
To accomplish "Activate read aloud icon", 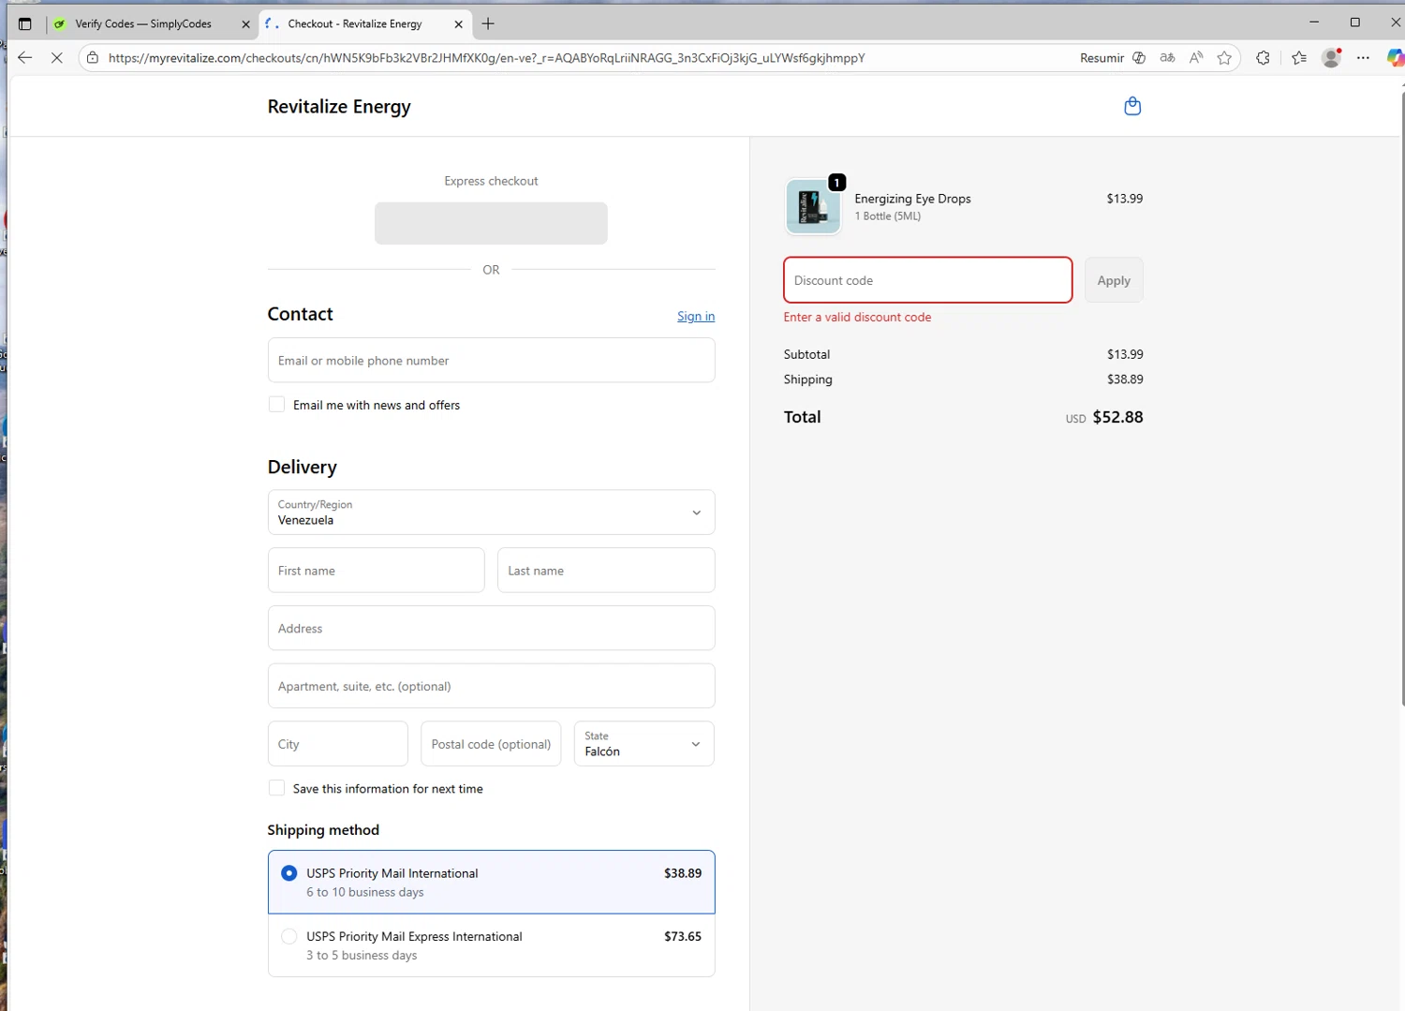I will (x=1195, y=57).
